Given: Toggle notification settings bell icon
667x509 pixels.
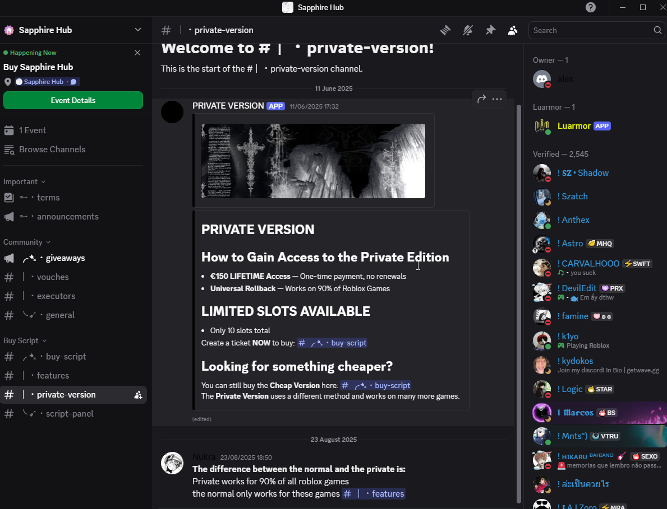Looking at the screenshot, I should point(467,30).
